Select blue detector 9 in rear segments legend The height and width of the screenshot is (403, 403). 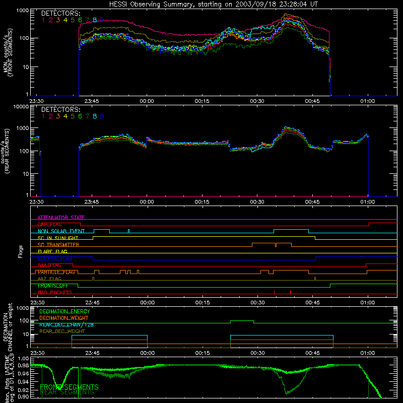click(102, 116)
